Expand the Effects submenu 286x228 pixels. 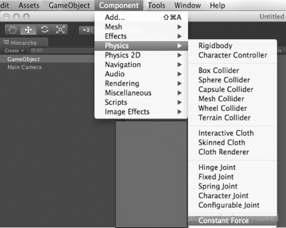(x=141, y=36)
